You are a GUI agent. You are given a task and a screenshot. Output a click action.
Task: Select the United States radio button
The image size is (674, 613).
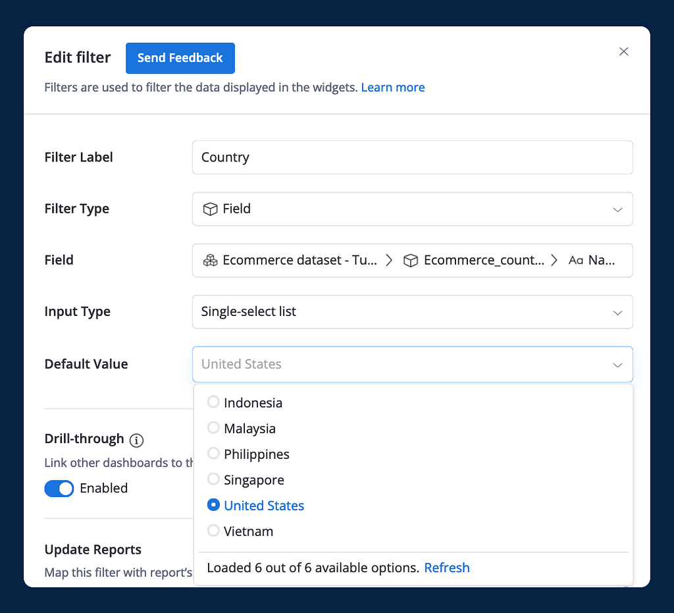(x=213, y=505)
